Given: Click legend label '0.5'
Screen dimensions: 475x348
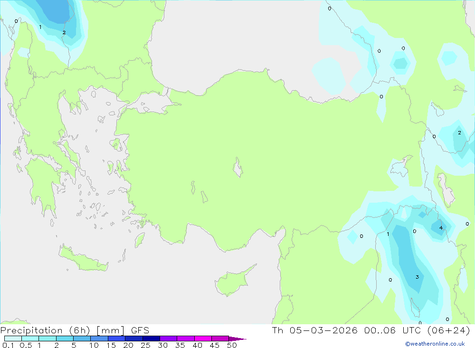Looking at the screenshot, I should (26, 345).
